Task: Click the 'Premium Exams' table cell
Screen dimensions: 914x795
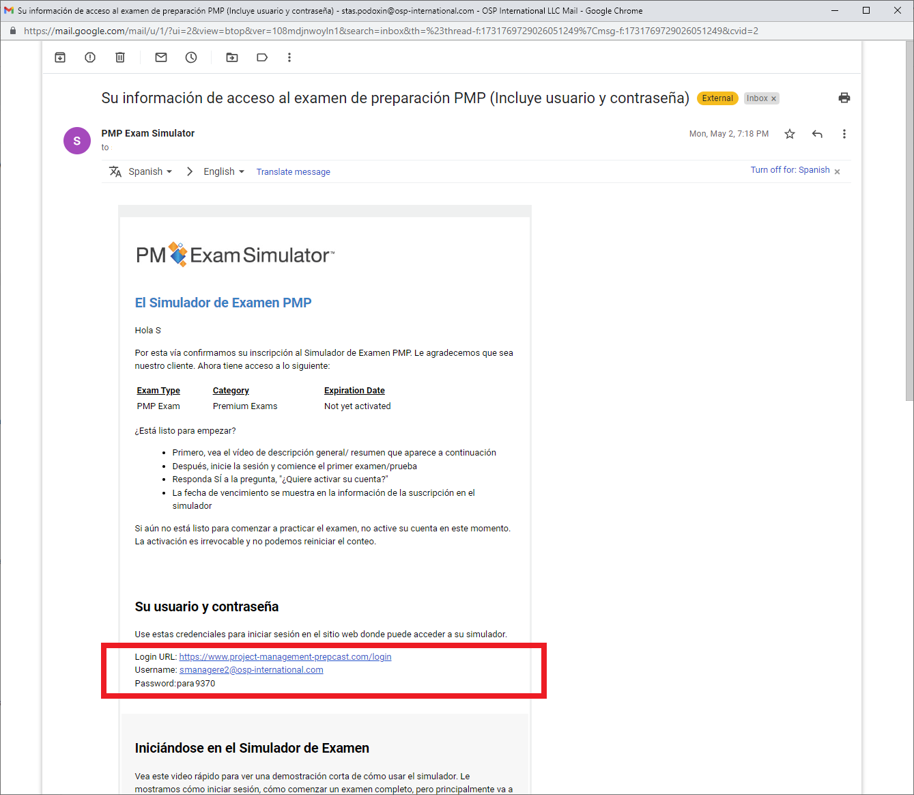Action: (x=245, y=406)
